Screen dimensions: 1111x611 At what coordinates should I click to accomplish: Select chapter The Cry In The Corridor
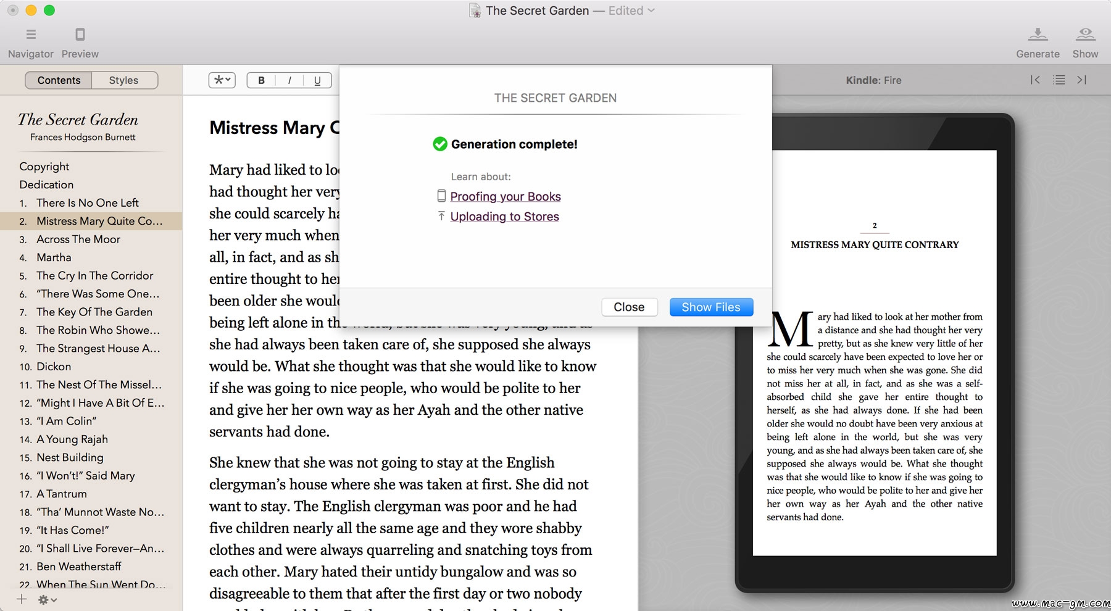click(91, 276)
